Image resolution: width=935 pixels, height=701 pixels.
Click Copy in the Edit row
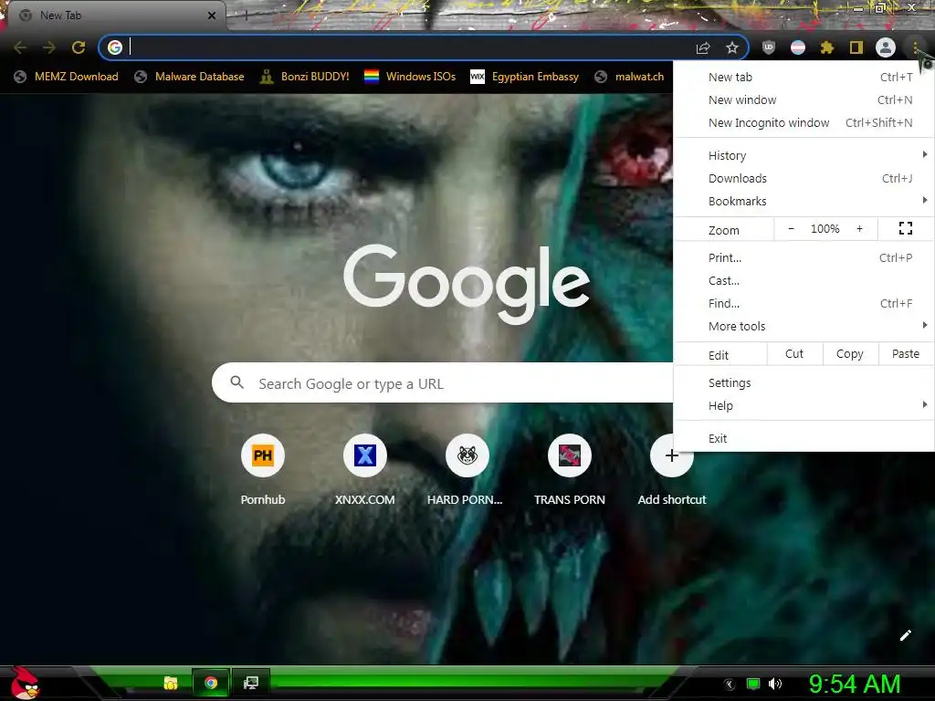coord(850,354)
